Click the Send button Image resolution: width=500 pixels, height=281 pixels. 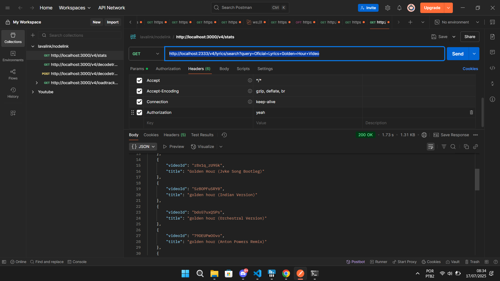457,54
